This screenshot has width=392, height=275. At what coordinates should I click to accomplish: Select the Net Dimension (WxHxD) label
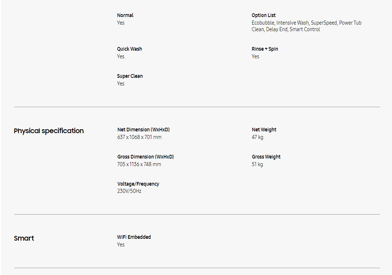pos(143,130)
